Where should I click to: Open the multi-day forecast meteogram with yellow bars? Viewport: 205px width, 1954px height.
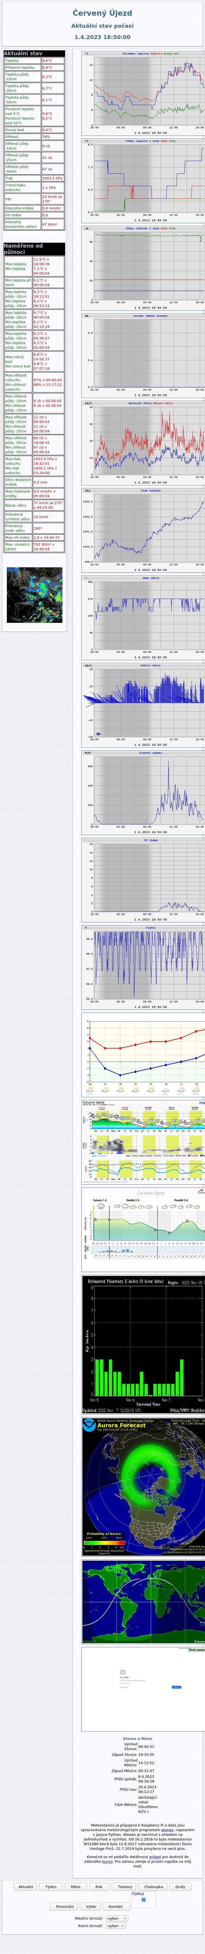pos(143,1142)
